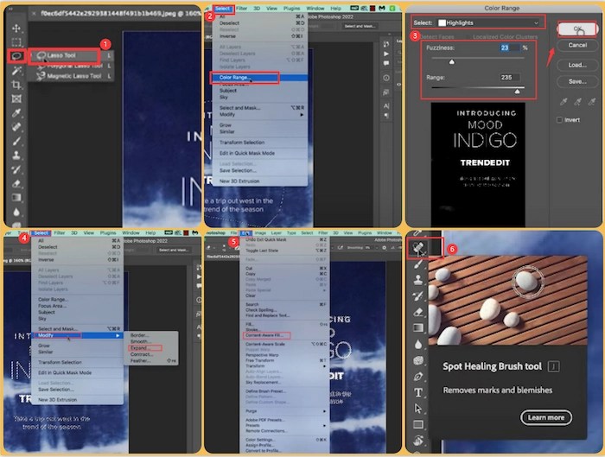Choose Contract... in the Modify submenu
605x457 pixels.
click(x=141, y=354)
